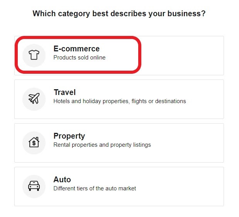The image size is (239, 217).
Task: Choose the Auto category title
Action: (62, 180)
